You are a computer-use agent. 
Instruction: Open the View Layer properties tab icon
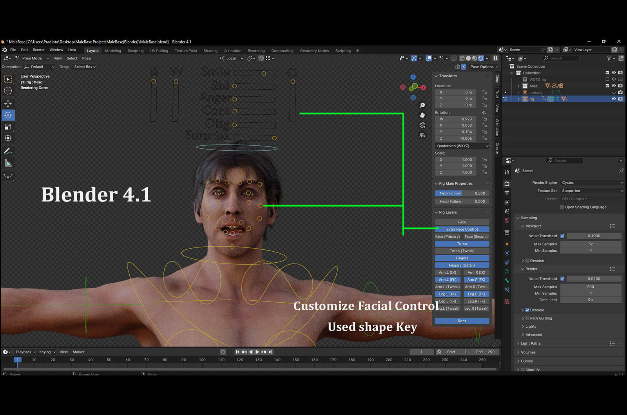tap(507, 202)
